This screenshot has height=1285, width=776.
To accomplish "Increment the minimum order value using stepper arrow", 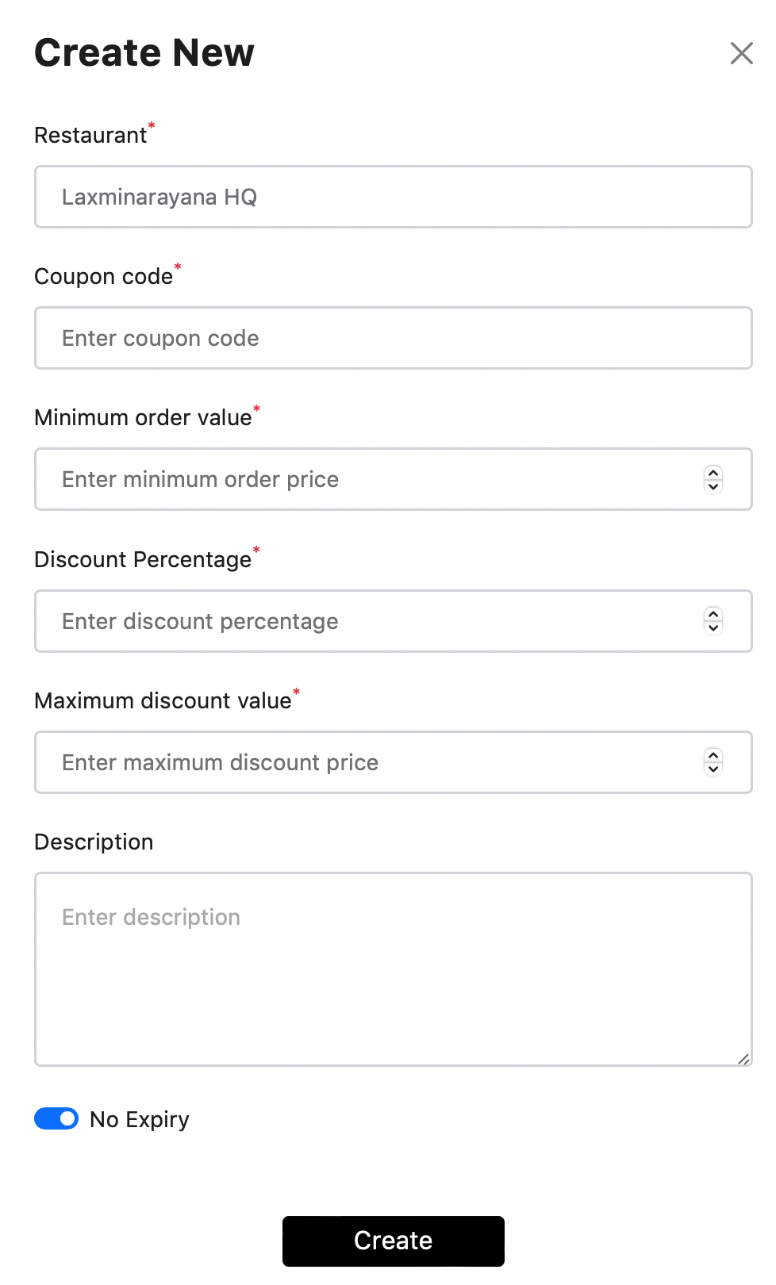I will point(713,474).
